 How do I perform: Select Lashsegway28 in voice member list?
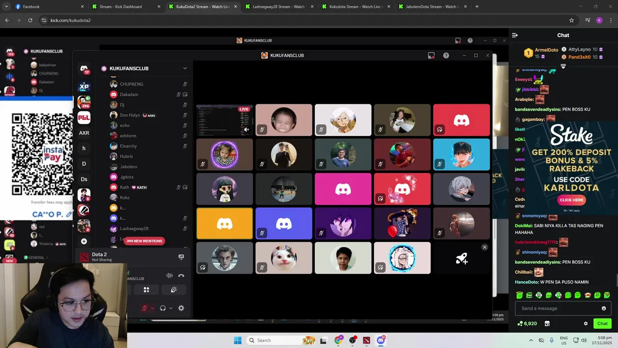click(x=148, y=229)
